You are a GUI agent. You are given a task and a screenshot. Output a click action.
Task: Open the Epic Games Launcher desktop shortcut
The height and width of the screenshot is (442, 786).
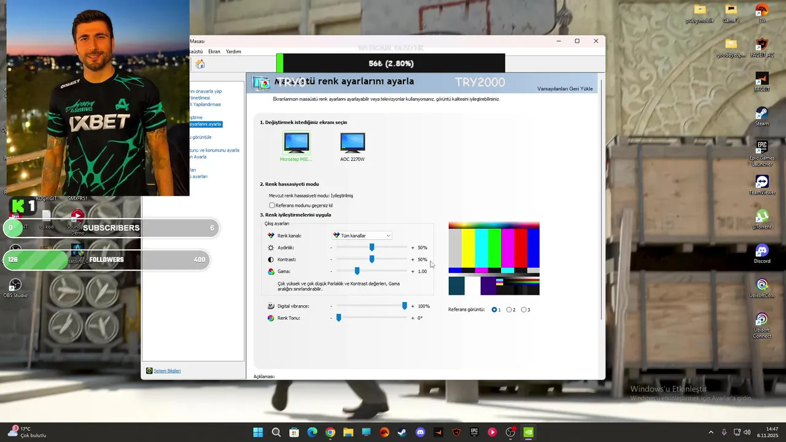[x=761, y=153]
